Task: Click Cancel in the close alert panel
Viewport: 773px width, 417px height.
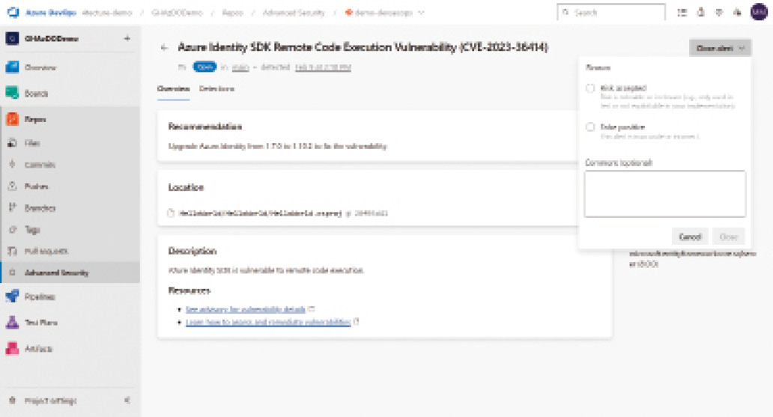Action: click(690, 237)
